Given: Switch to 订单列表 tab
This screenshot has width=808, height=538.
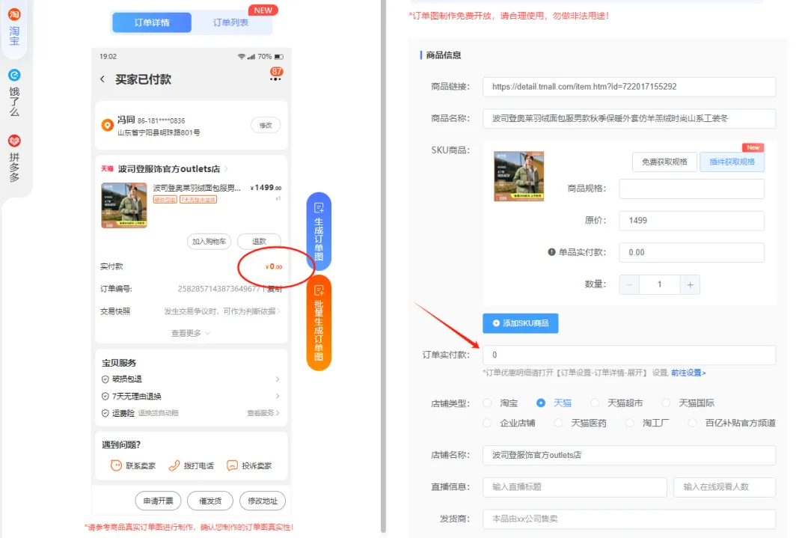Looking at the screenshot, I should tap(231, 22).
